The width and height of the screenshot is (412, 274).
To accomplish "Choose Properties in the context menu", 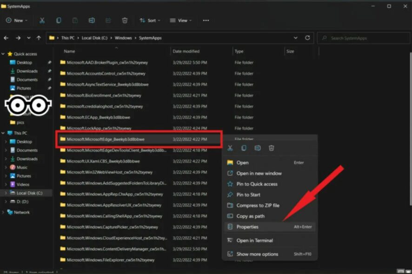I will pyautogui.click(x=270, y=227).
